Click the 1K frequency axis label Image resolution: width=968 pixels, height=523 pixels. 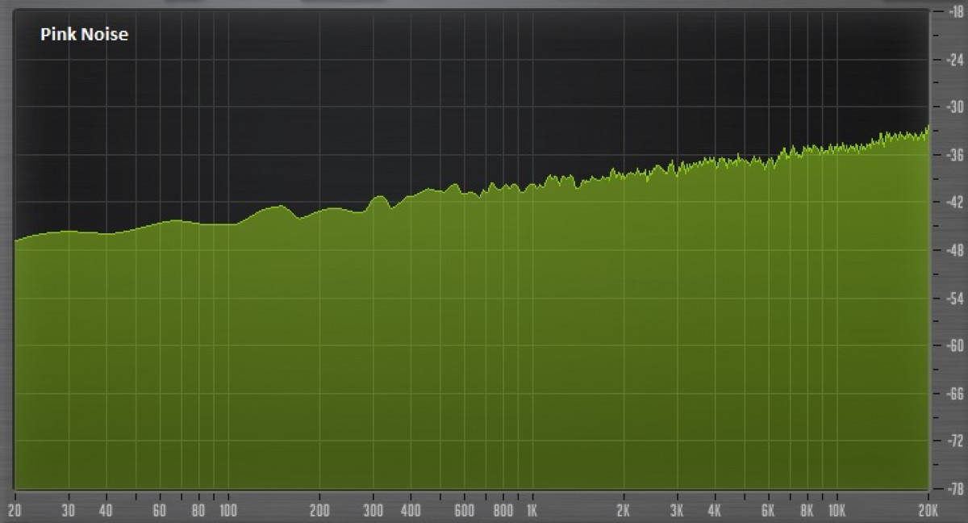[x=532, y=510]
